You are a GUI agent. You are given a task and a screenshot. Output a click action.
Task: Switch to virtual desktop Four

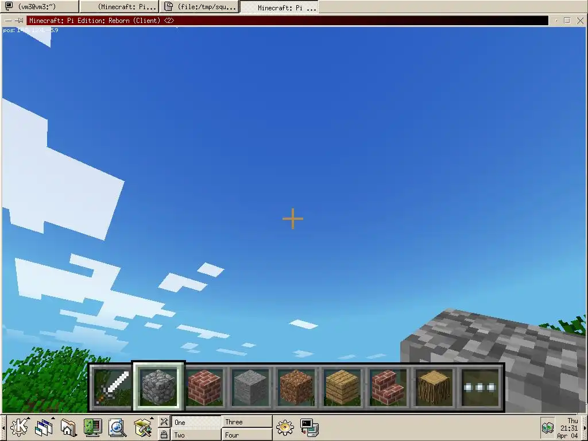tap(247, 435)
